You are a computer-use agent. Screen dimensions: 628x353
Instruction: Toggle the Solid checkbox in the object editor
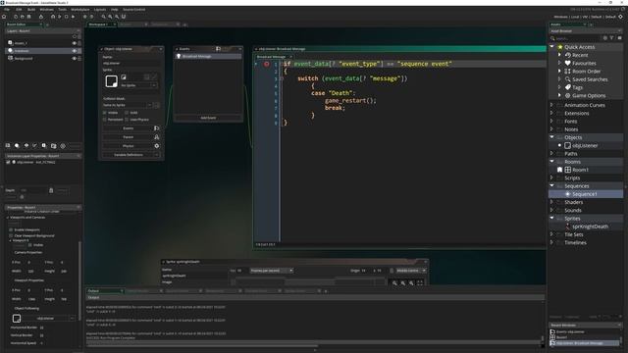coord(127,113)
